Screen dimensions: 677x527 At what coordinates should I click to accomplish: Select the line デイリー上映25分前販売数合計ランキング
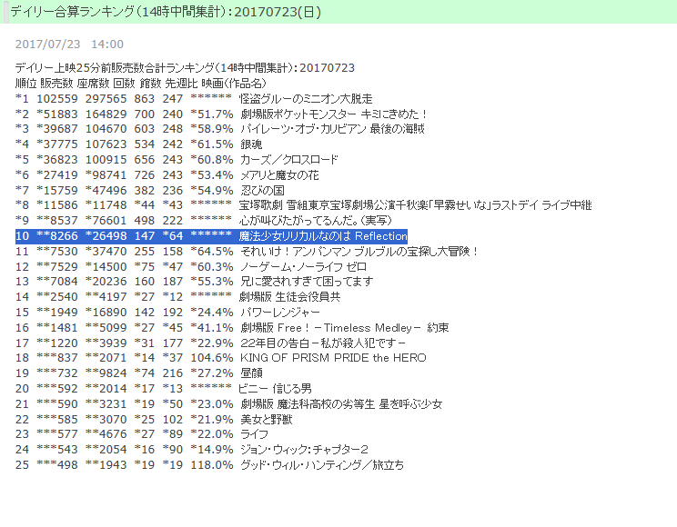click(185, 68)
